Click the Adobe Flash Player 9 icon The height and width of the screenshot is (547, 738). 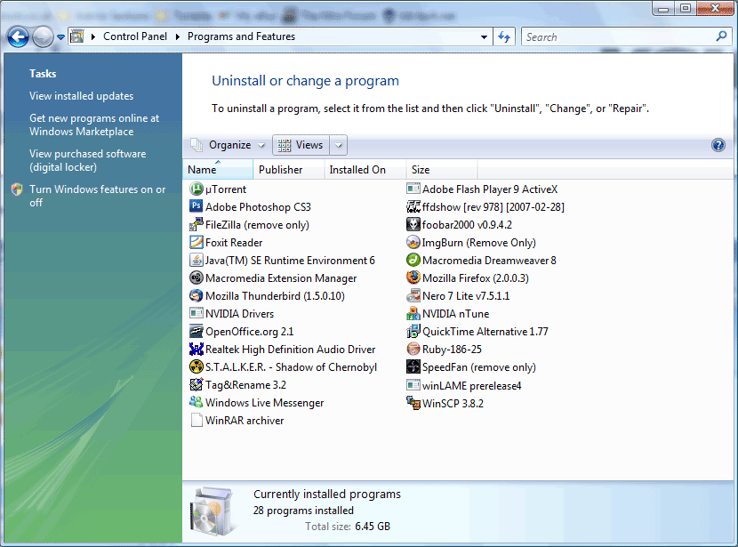click(413, 189)
